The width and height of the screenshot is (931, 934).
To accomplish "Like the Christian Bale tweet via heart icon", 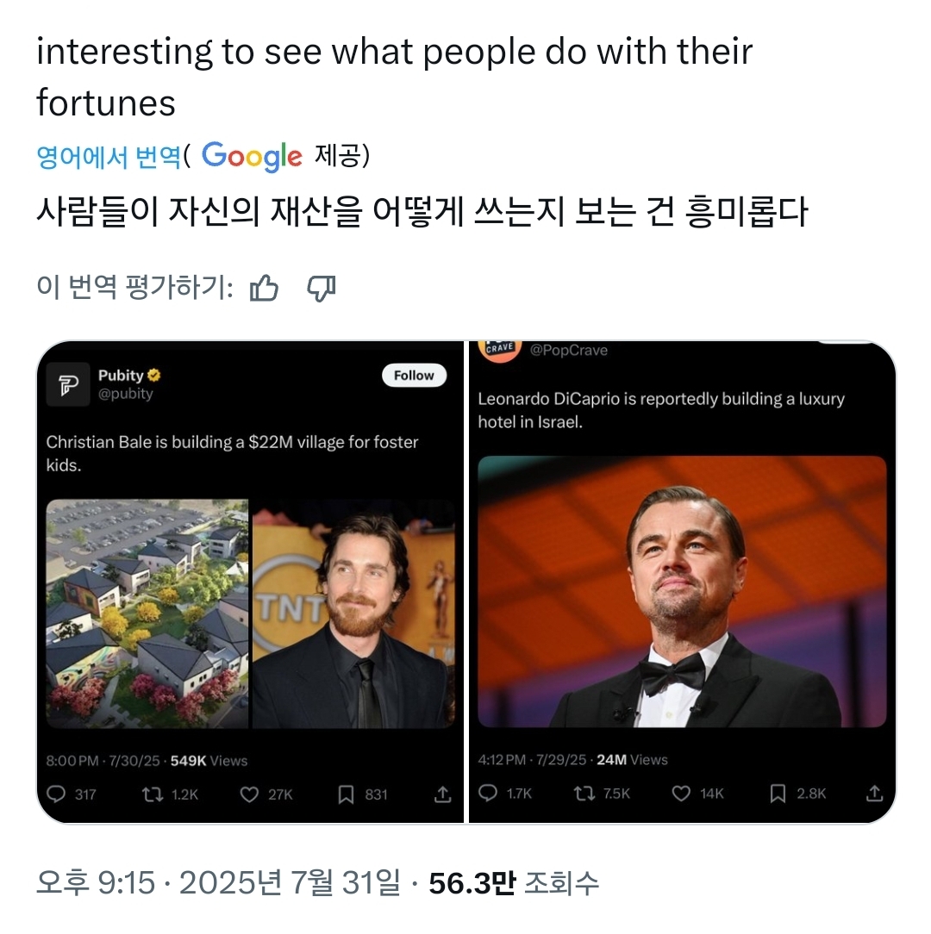I will point(249,795).
